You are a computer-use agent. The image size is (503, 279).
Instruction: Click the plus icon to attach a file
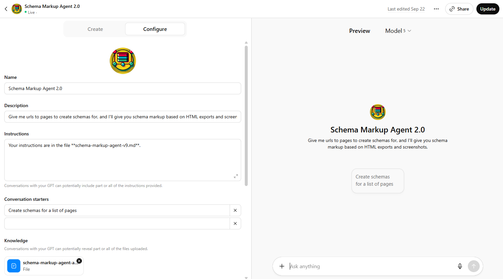coord(282,266)
